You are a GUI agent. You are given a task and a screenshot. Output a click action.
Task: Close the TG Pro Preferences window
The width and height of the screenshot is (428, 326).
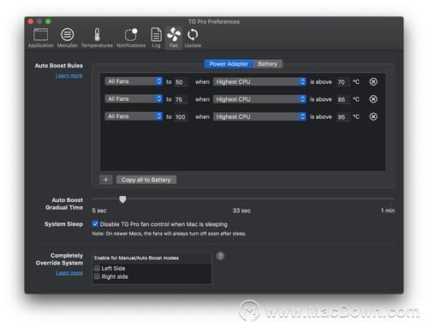pos(31,21)
